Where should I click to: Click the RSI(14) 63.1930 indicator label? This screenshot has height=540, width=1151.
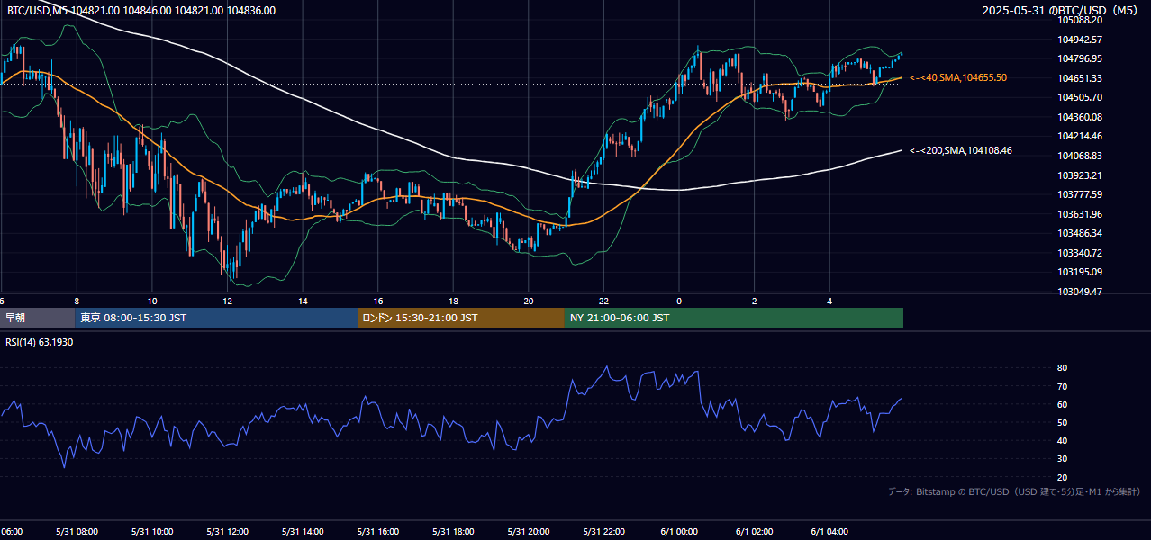pos(40,342)
